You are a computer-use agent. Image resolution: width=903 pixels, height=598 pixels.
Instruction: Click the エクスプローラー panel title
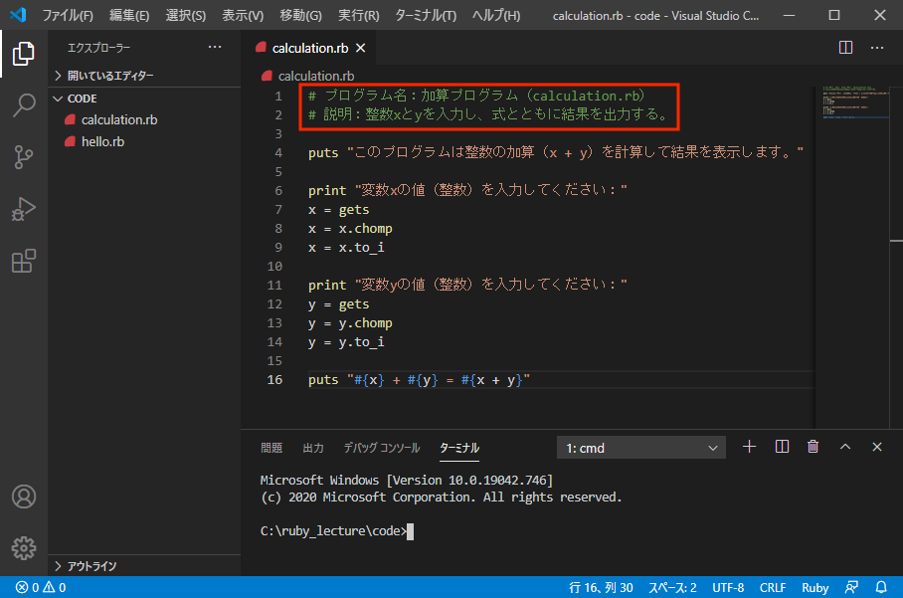pos(99,48)
